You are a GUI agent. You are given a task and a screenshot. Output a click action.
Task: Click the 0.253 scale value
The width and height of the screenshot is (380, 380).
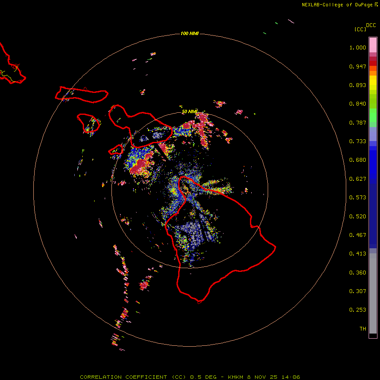click(x=358, y=310)
